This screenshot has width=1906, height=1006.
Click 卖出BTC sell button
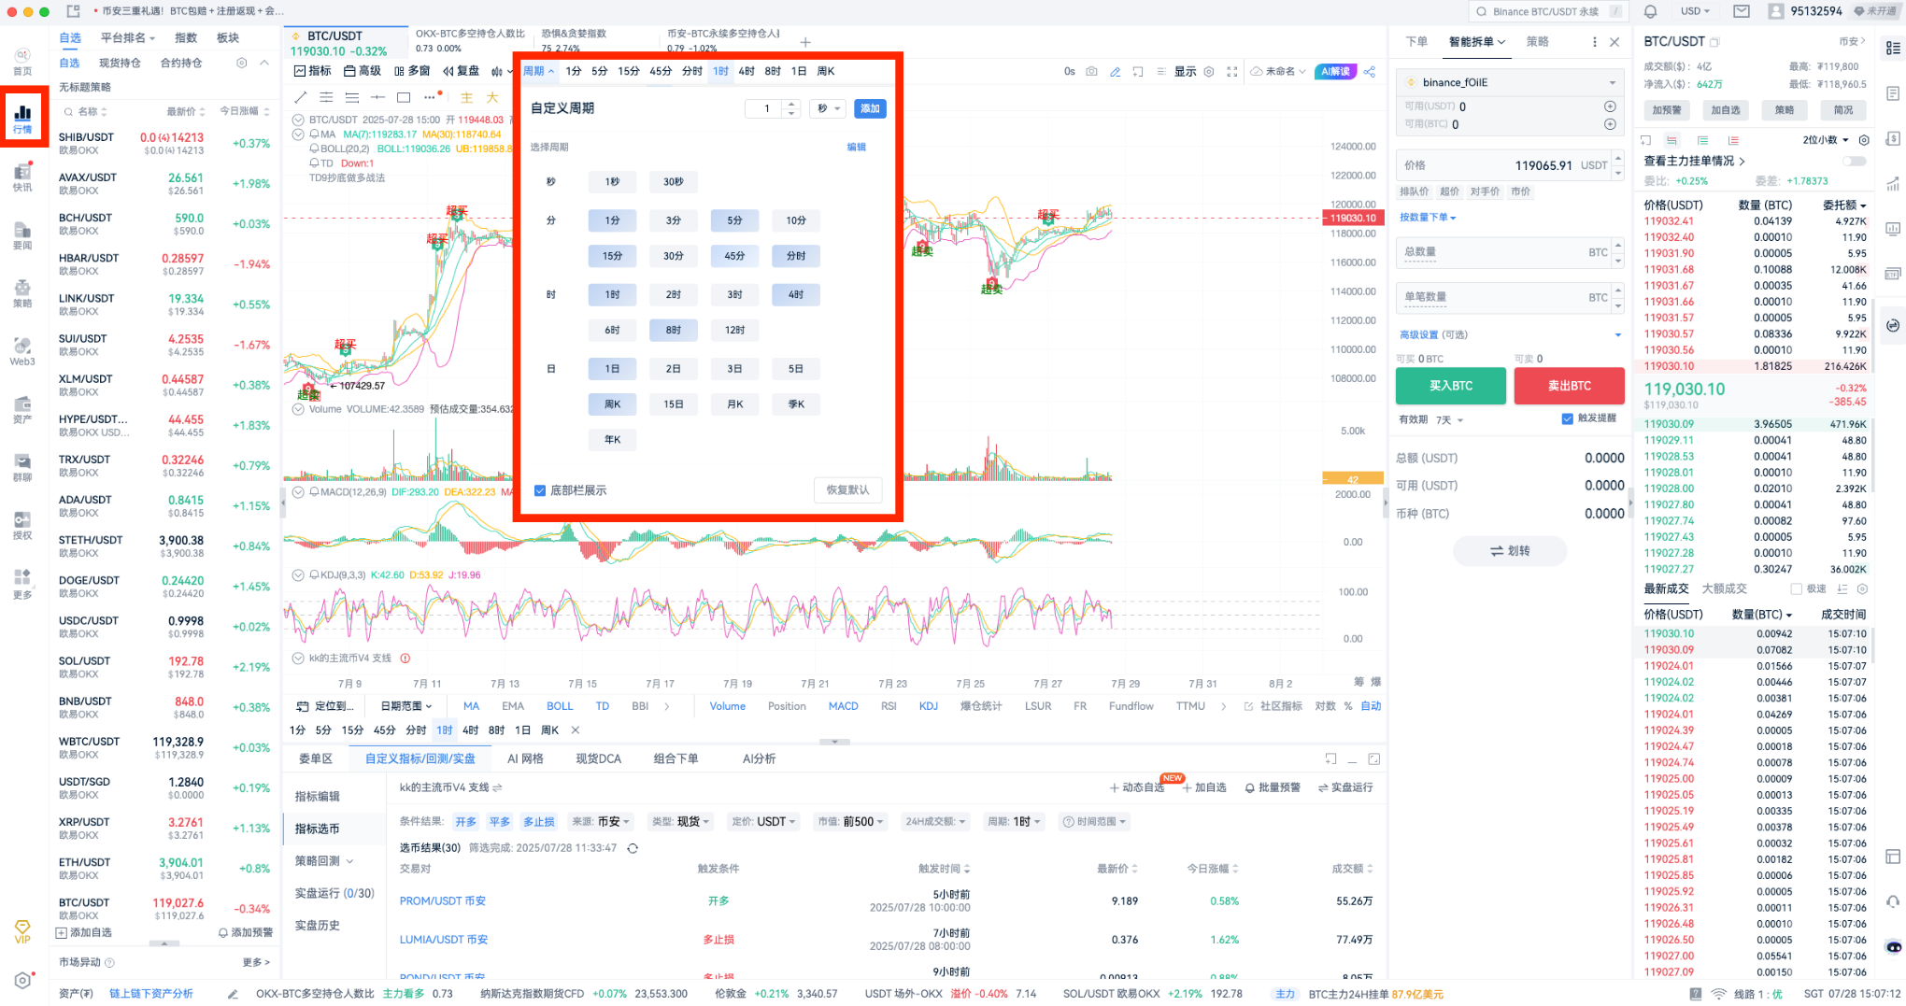pyautogui.click(x=1569, y=386)
